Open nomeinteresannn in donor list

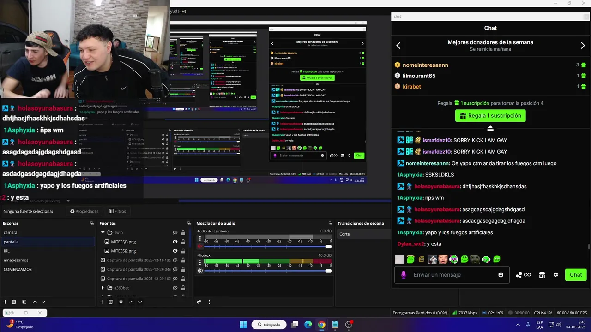pyautogui.click(x=425, y=65)
